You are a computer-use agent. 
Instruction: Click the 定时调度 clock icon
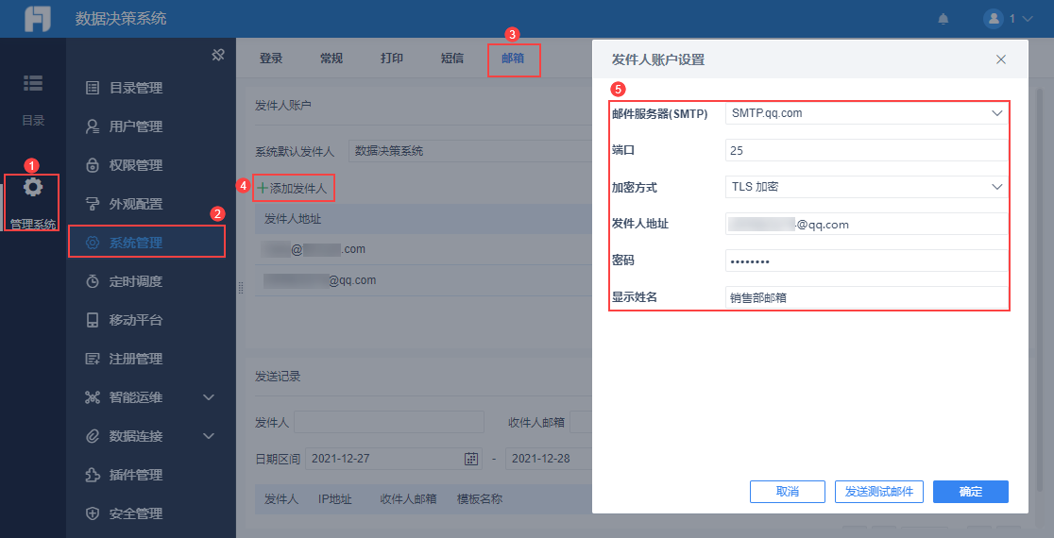[93, 281]
